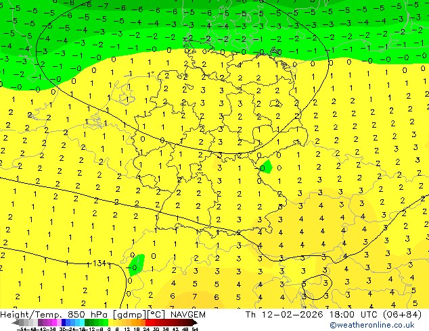Click the '54' maximum label under the legend

[195, 329]
